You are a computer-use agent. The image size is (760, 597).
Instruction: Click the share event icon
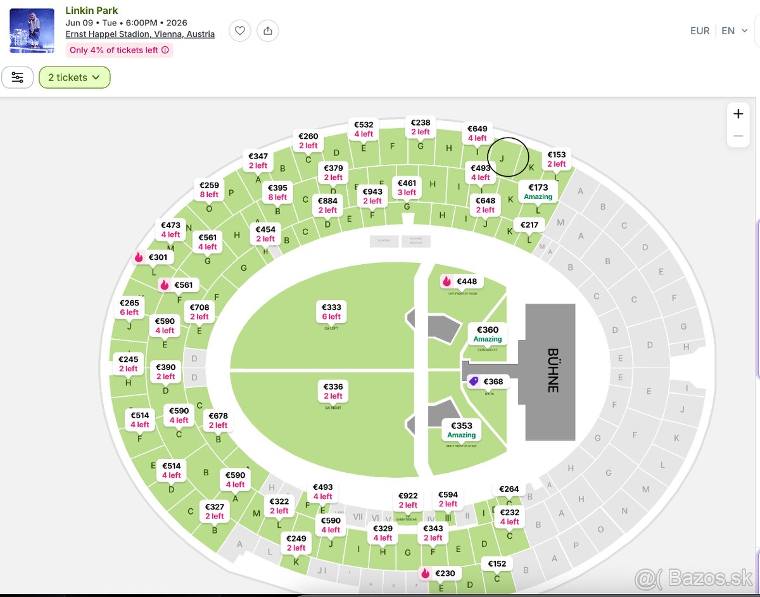tap(268, 30)
